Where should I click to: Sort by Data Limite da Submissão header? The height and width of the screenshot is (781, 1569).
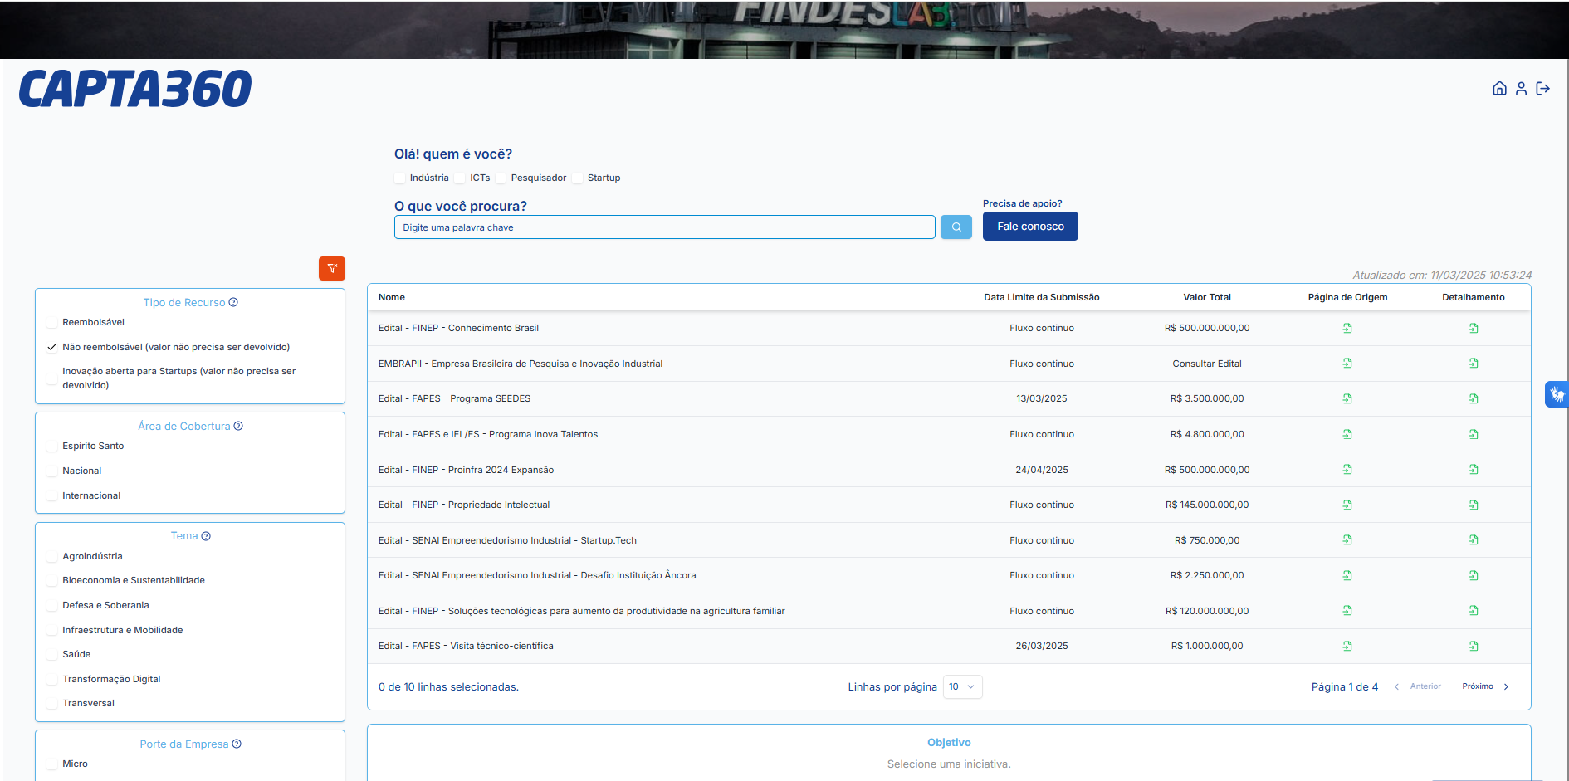click(x=1042, y=297)
